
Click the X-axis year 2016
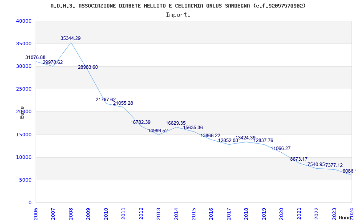pos(211,214)
